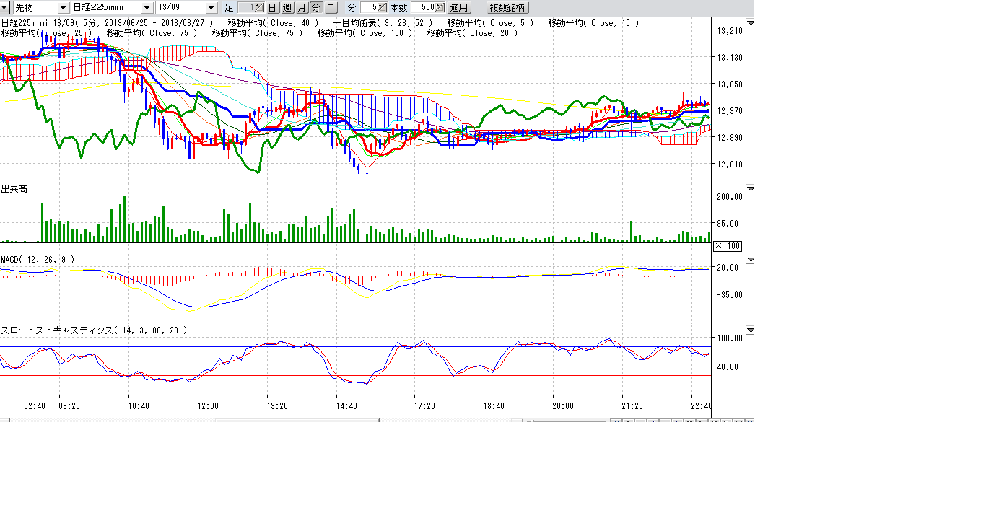986x518 pixels.
Task: Open the price chart panel menu arrow
Action: click(750, 24)
